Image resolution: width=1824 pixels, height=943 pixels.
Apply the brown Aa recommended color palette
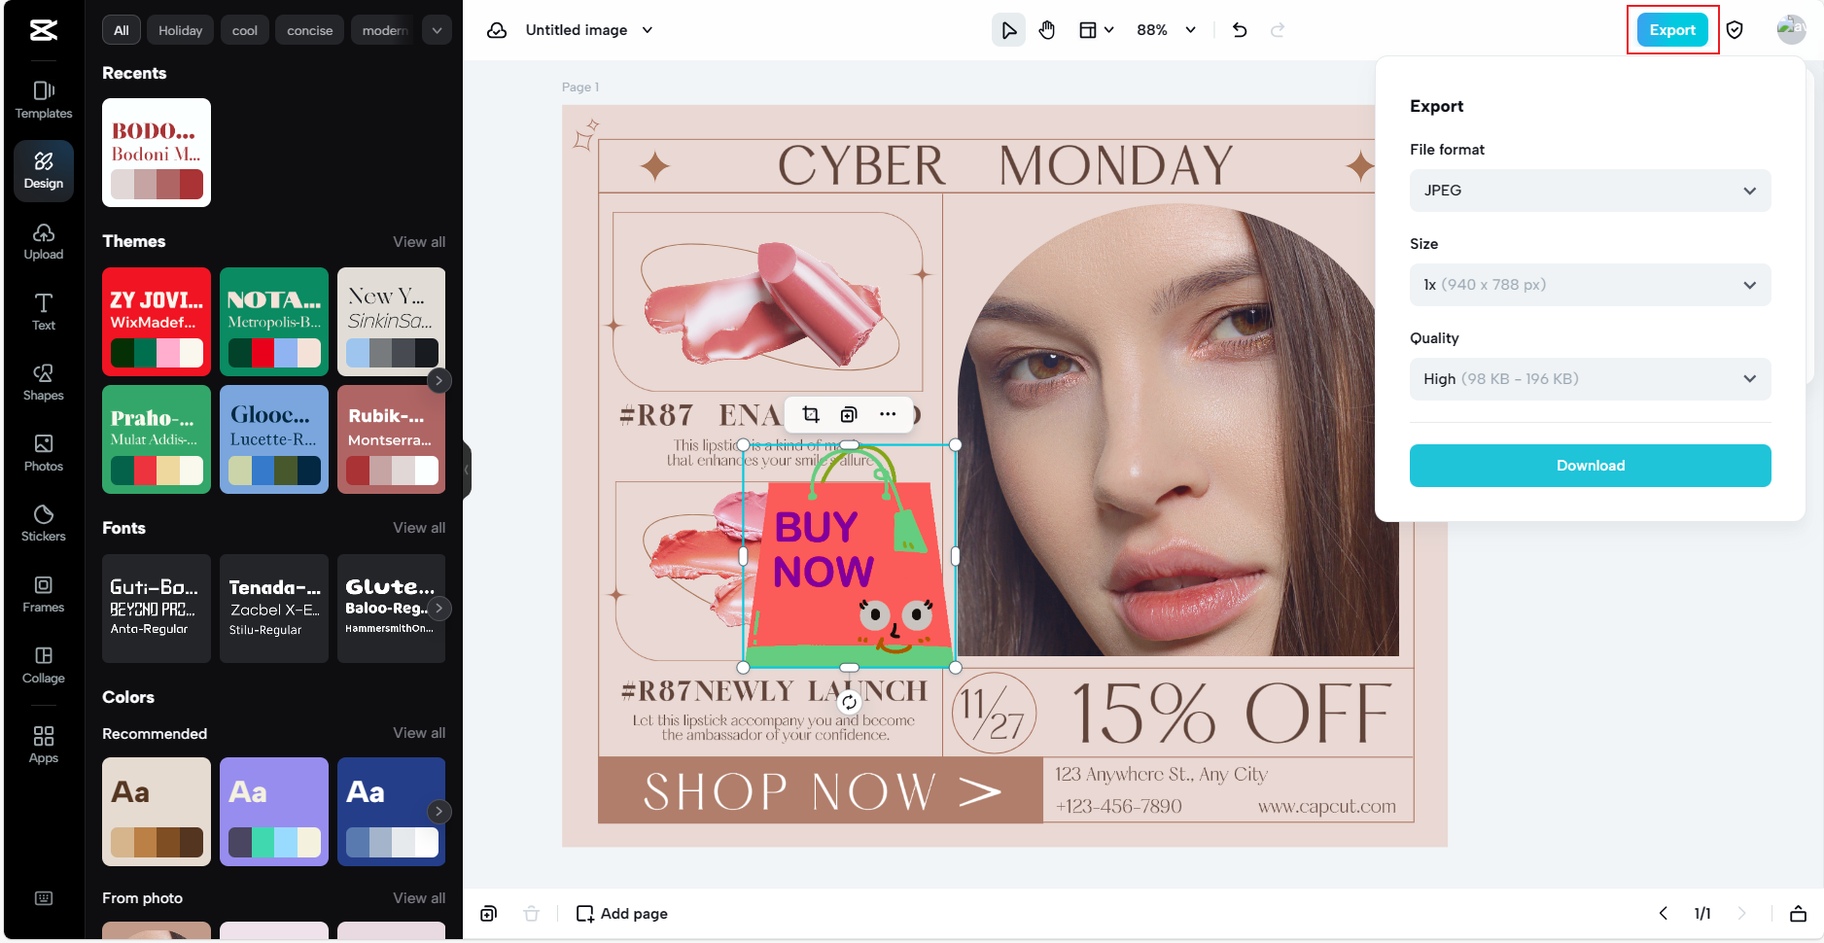coord(157,812)
